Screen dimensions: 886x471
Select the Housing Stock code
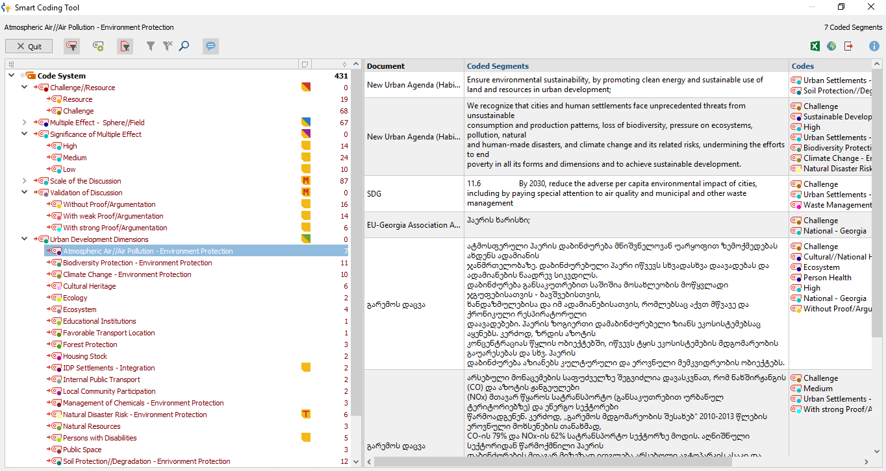(x=85, y=356)
